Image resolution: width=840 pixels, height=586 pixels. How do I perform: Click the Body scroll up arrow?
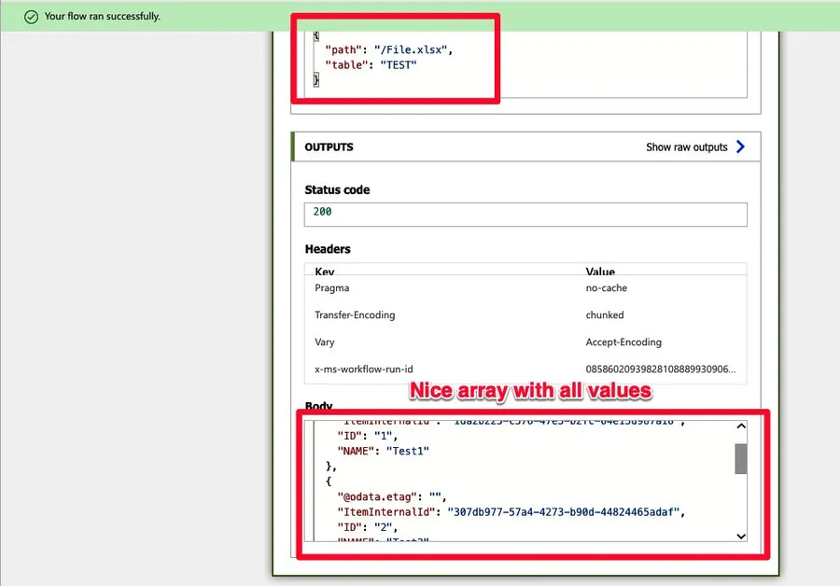(x=741, y=426)
